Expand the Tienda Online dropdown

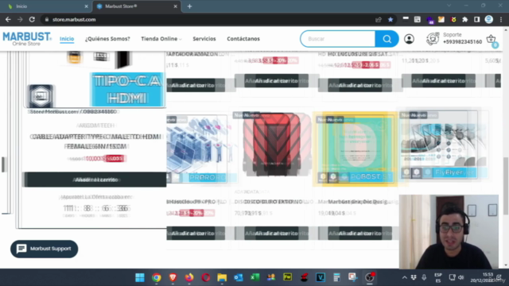point(161,39)
